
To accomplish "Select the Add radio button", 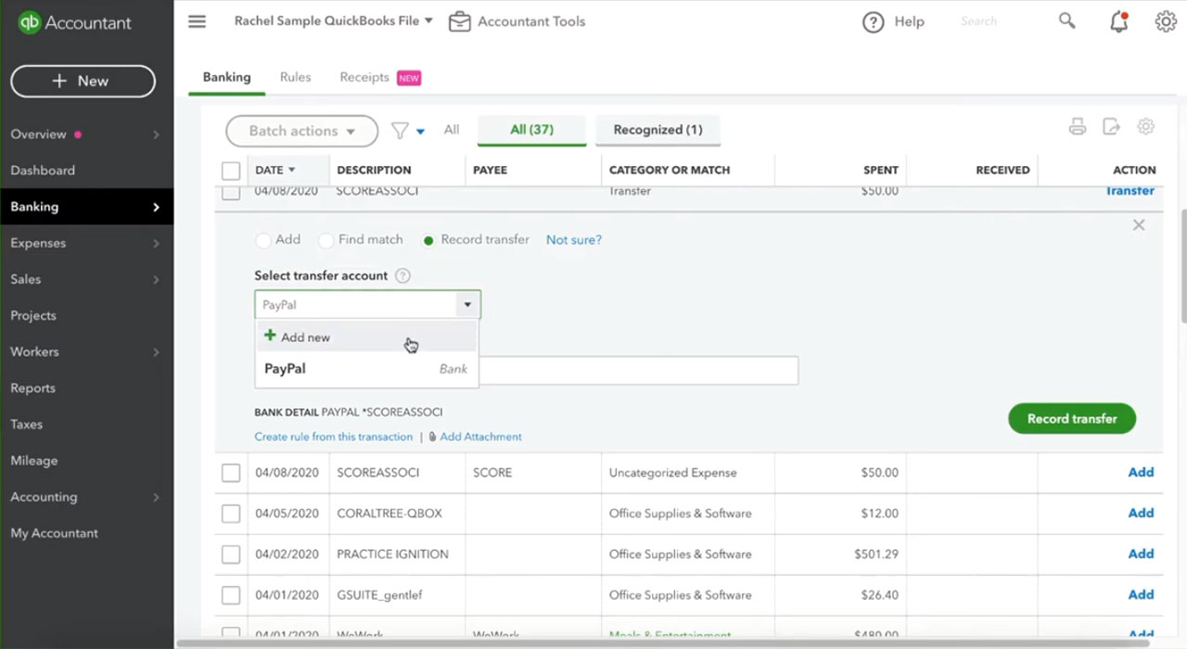I will click(x=263, y=240).
